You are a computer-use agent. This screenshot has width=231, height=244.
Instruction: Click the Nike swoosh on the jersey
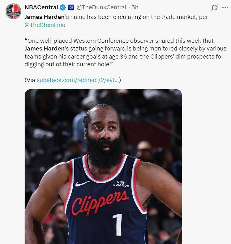(82, 184)
